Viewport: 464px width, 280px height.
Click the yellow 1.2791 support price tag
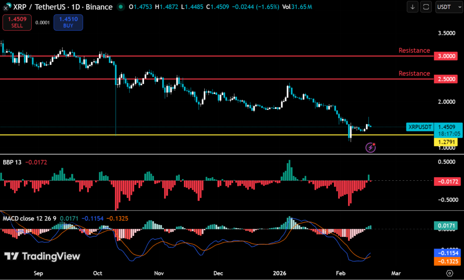pyautogui.click(x=446, y=142)
